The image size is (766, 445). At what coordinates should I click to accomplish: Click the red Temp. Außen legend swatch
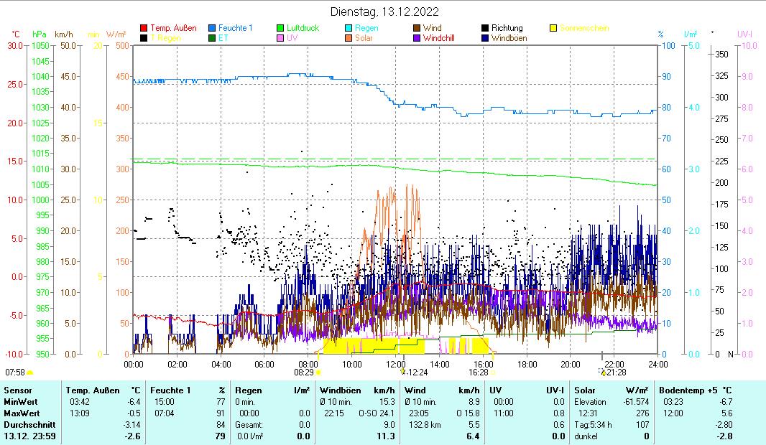[144, 29]
